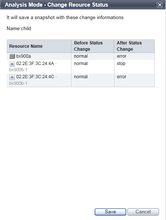Click the error status for bx900a
Screen dimensions: 166x220
click(121, 56)
